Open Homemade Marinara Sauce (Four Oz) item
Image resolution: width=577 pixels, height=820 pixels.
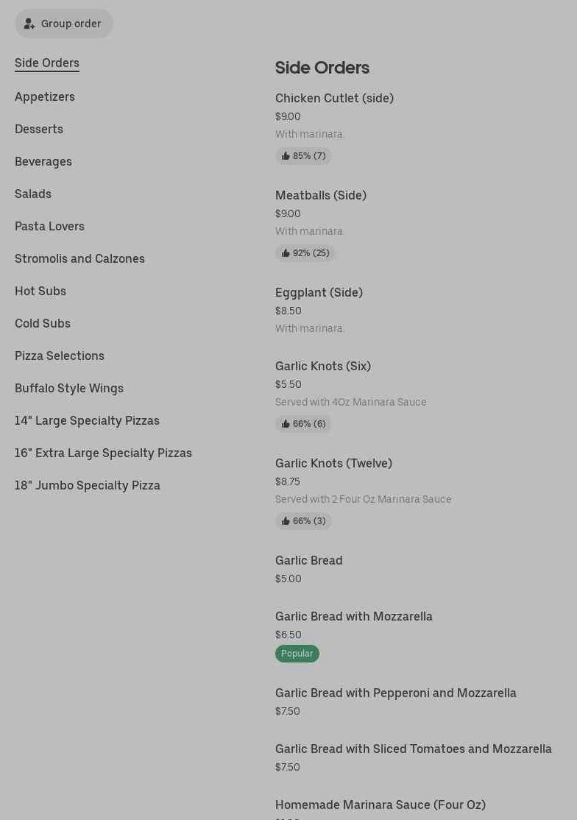tap(380, 805)
